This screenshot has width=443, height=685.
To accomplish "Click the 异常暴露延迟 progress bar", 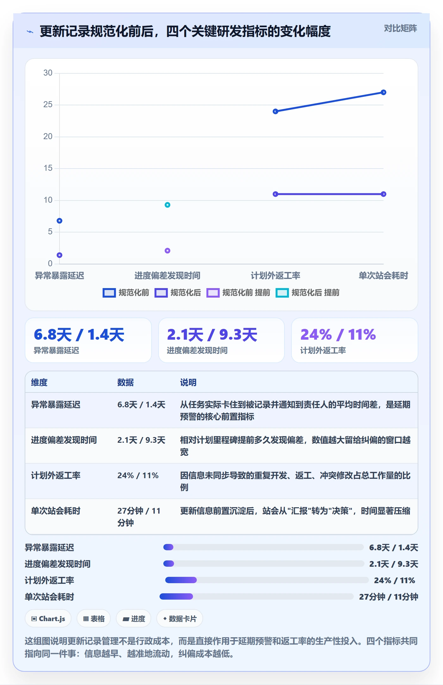I will click(x=263, y=547).
